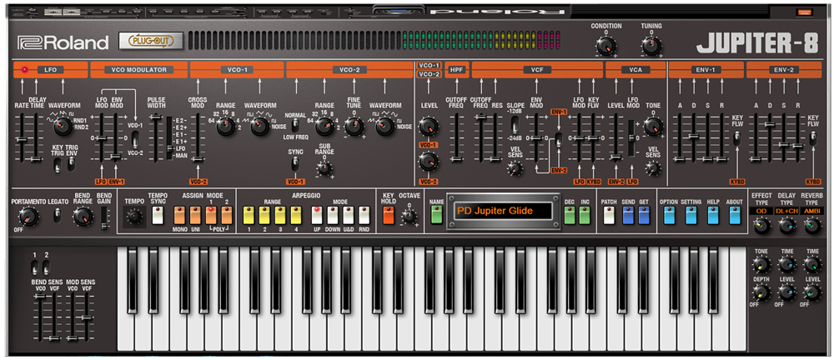
Task: Toggle the VCO-2 SYNC switch
Action: point(294,164)
